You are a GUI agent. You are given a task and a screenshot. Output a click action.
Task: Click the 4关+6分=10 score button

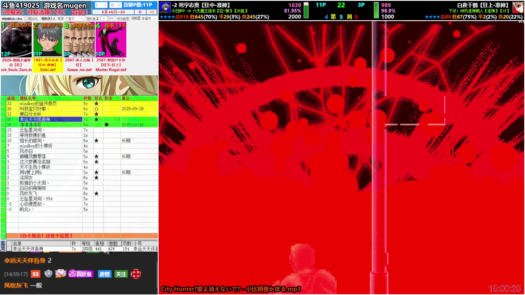pyautogui.click(x=113, y=12)
